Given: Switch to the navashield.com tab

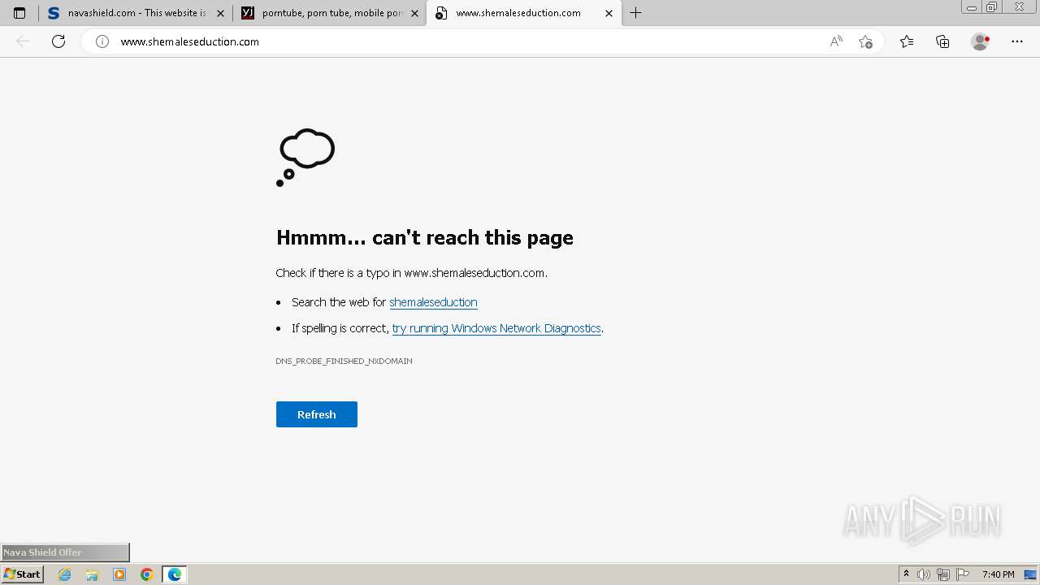Looking at the screenshot, I should (x=136, y=13).
